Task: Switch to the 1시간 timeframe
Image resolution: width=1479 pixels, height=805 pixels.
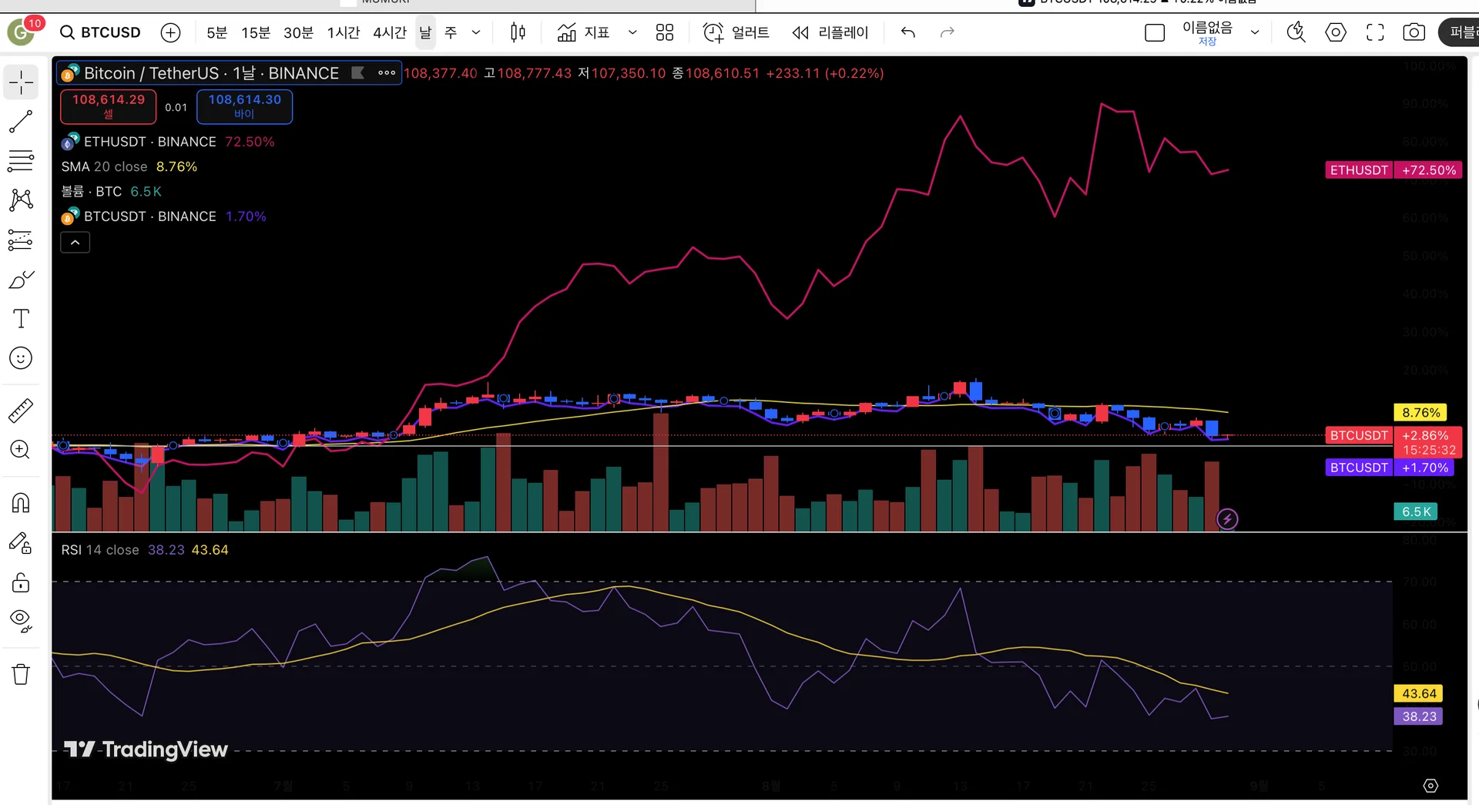Action: 344,32
